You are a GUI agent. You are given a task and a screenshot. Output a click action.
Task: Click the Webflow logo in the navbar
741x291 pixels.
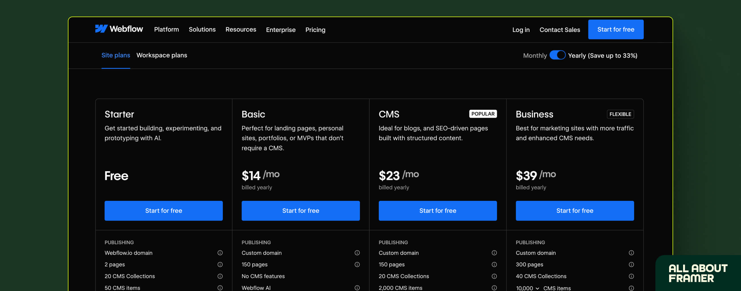pyautogui.click(x=119, y=29)
